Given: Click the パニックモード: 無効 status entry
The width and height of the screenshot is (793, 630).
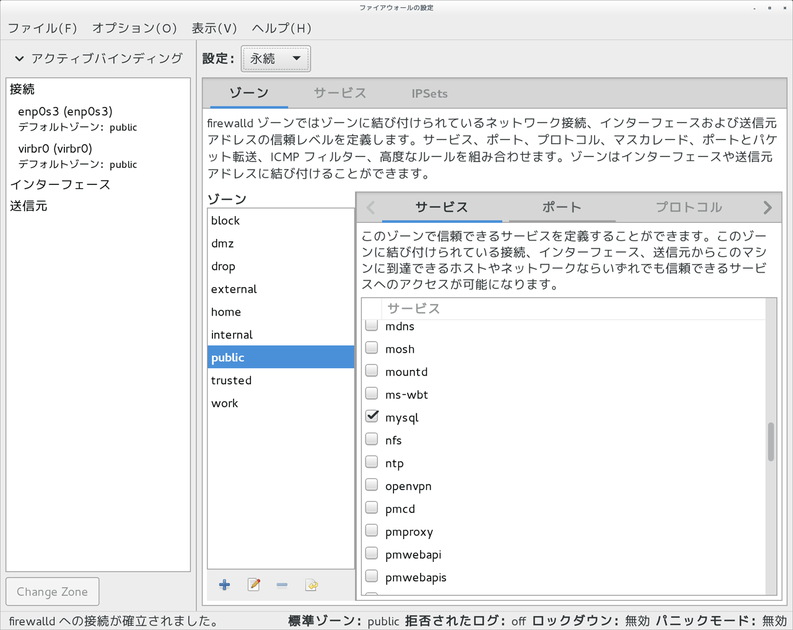Looking at the screenshot, I should (x=722, y=621).
